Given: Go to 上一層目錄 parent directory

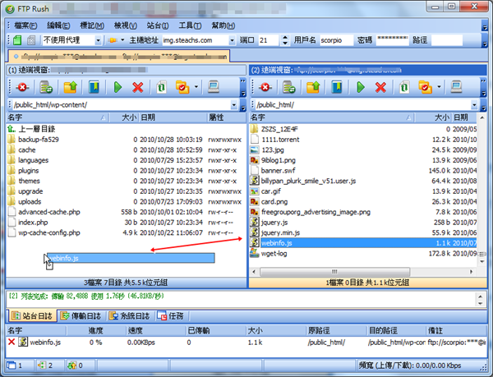Looking at the screenshot, I should [x=36, y=129].
